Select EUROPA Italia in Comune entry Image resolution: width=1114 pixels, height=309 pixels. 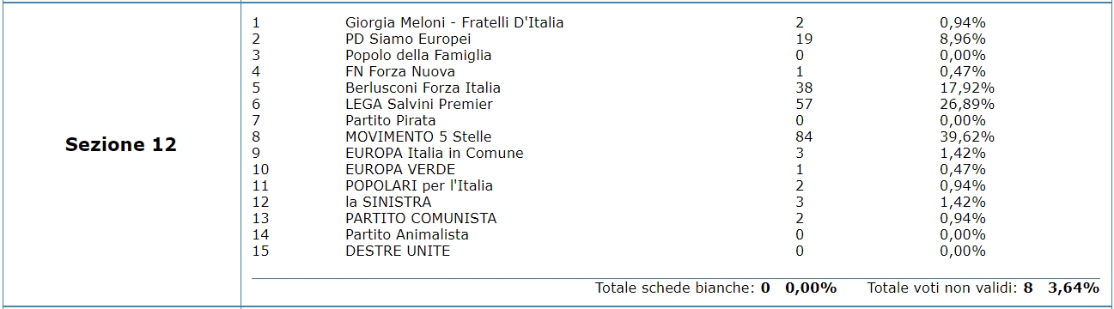coord(435,154)
